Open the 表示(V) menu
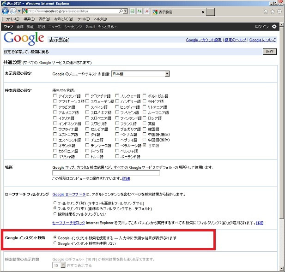 pos(44,19)
